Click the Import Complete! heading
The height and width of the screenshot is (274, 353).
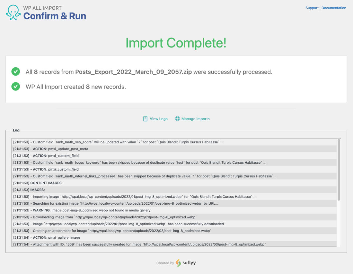point(176,43)
